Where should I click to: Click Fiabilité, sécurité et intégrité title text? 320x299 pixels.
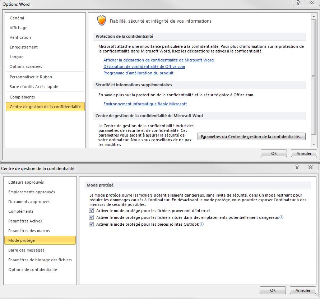pyautogui.click(x=161, y=21)
